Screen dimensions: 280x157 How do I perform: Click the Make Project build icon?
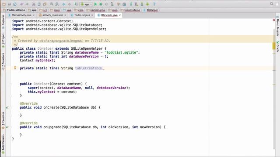pos(76,4)
